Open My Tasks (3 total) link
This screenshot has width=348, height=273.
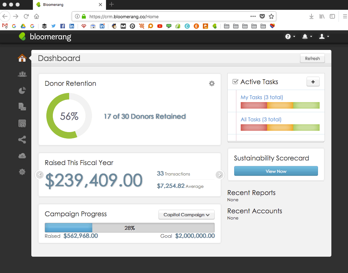pyautogui.click(x=262, y=97)
